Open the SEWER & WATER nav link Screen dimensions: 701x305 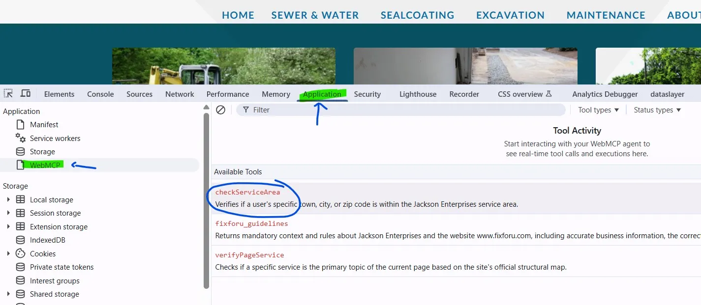coord(315,15)
